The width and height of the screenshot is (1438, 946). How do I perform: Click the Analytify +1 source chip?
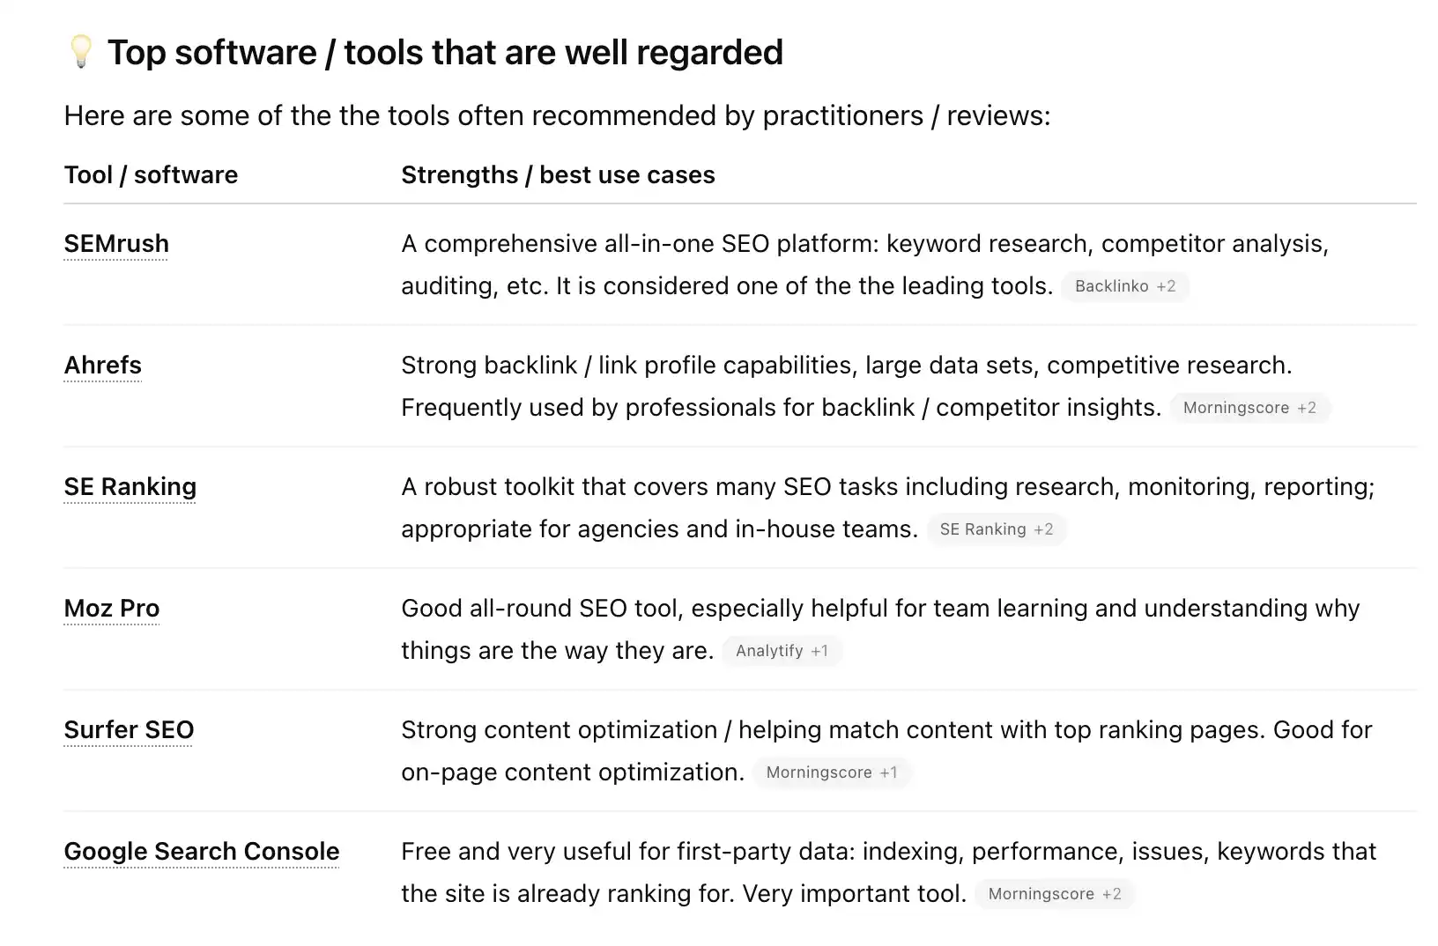[782, 651]
